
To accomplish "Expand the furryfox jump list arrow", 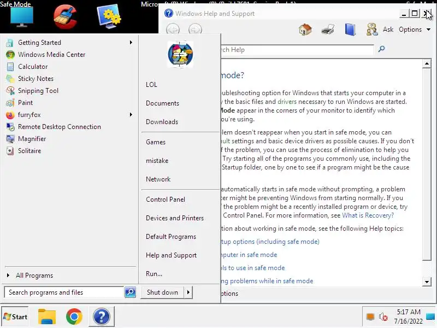I will (x=131, y=115).
